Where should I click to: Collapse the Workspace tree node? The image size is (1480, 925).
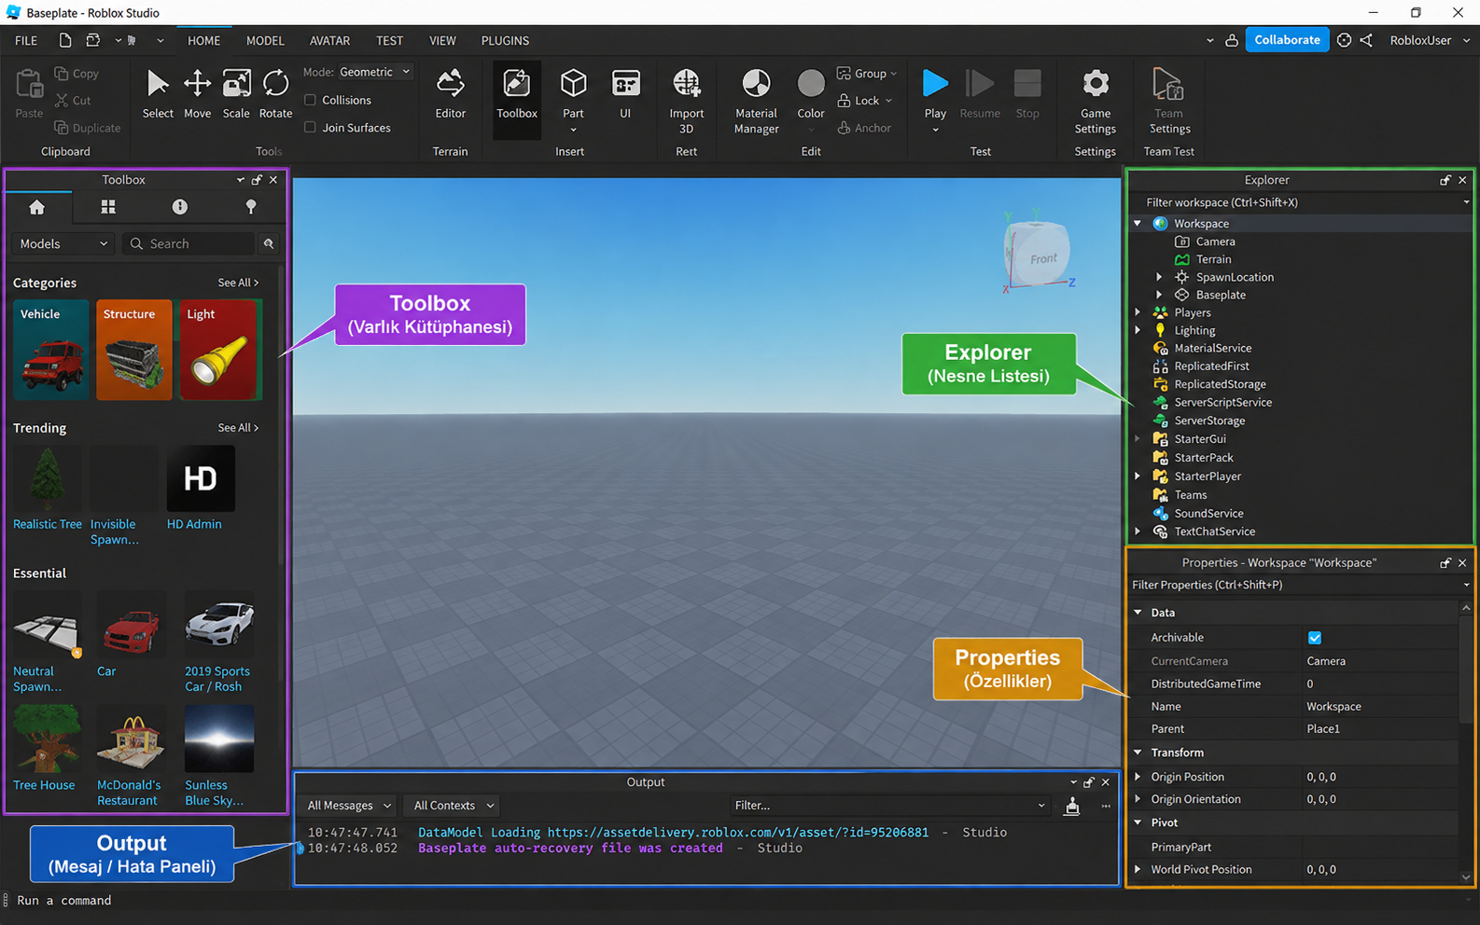click(x=1138, y=224)
